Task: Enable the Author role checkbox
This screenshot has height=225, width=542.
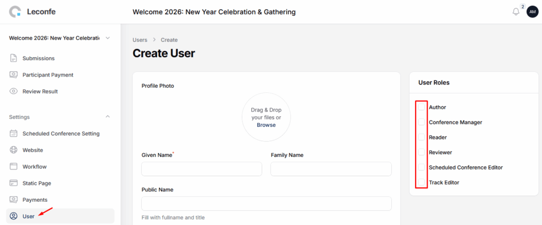Action: [x=421, y=107]
